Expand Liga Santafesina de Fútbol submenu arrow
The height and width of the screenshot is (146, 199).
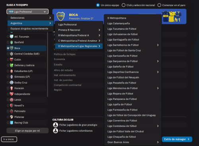(158, 45)
